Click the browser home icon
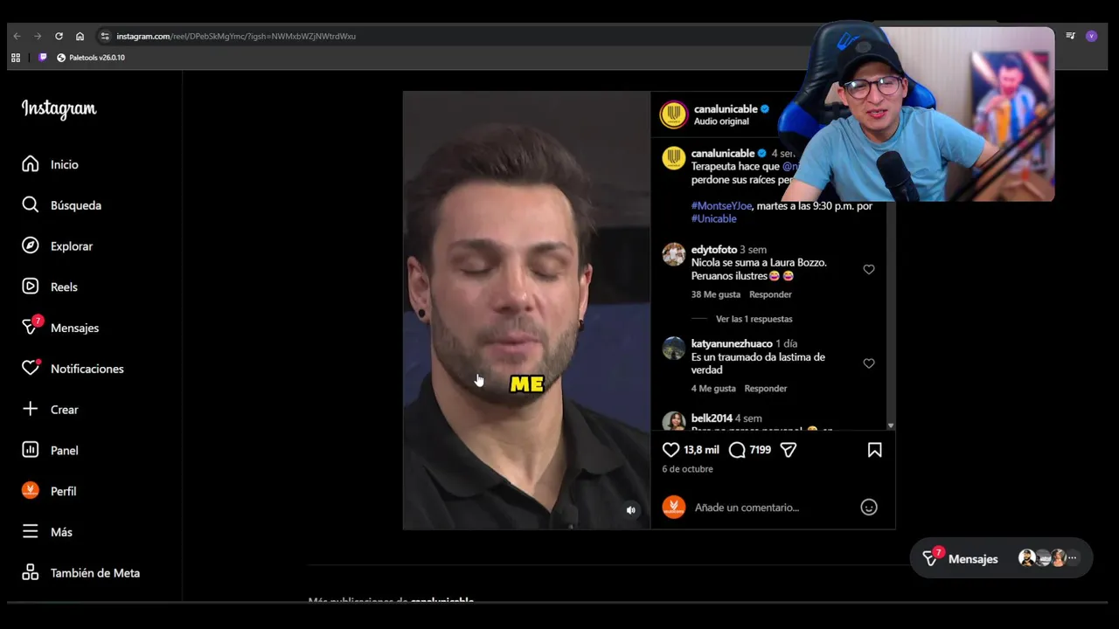The height and width of the screenshot is (629, 1119). (80, 36)
